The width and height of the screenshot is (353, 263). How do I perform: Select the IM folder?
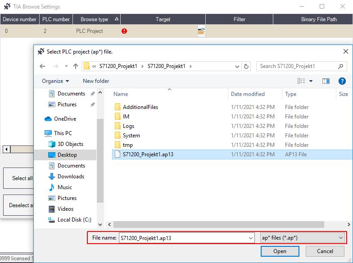tap(122, 116)
